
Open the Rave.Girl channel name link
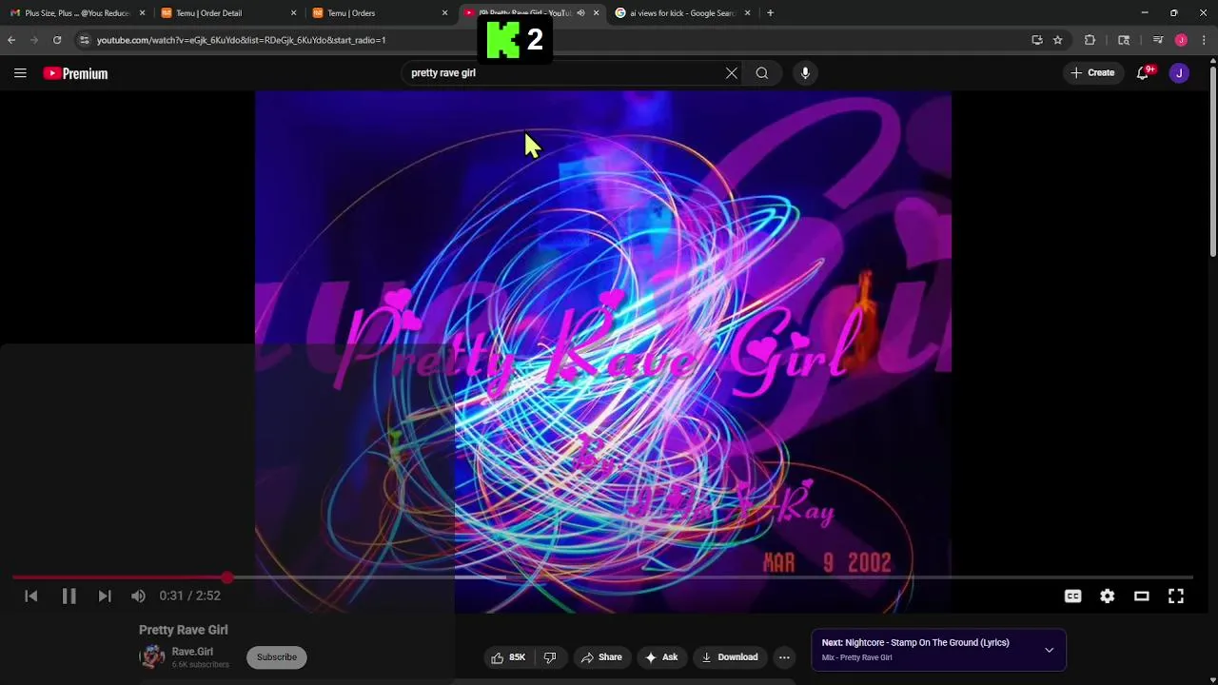tap(192, 652)
